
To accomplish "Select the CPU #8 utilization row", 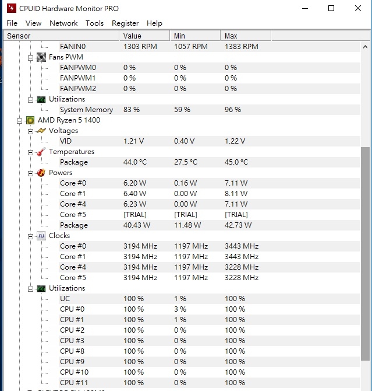I will click(209, 351).
